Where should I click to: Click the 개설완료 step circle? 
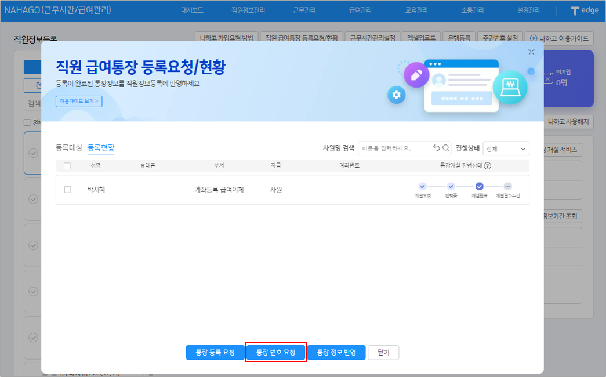pos(480,187)
